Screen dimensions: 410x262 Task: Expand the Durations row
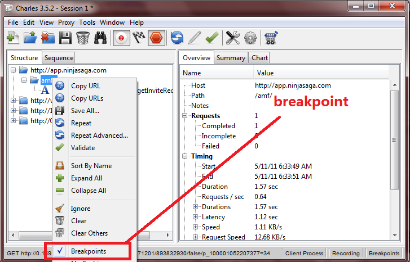[196, 207]
